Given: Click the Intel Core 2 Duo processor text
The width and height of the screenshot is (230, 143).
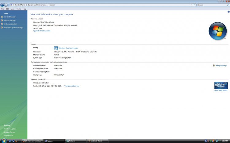Looking at the screenshot, I should pos(75,52).
